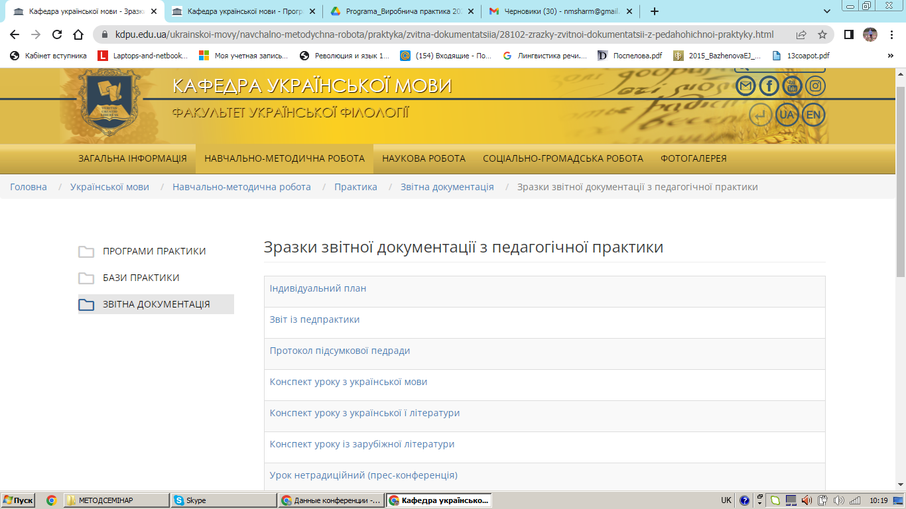Open the ПРОГРАМИ ПРАКТИКИ sidebar item
Viewport: 906px width, 509px height.
click(x=156, y=251)
